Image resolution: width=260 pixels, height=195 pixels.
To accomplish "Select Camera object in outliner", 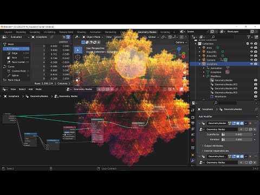I will pyautogui.click(x=211, y=60).
